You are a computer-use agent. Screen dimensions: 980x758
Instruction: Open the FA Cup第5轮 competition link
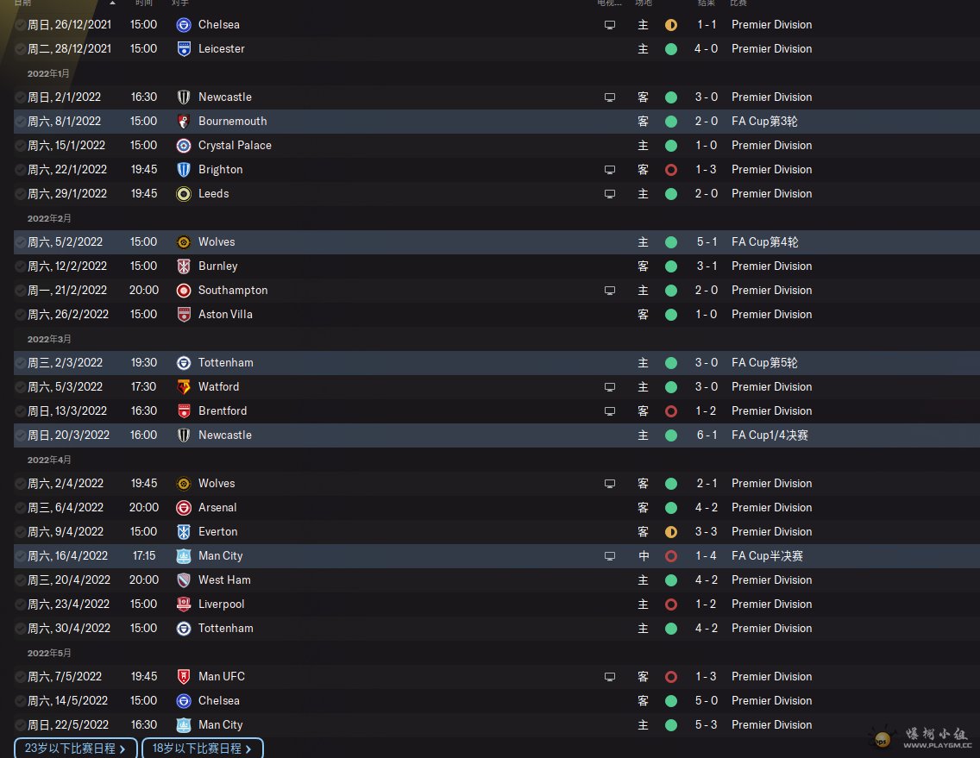[763, 363]
